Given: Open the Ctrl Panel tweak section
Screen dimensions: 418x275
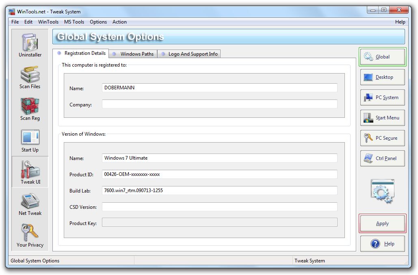Looking at the screenshot, I should 383,158.
